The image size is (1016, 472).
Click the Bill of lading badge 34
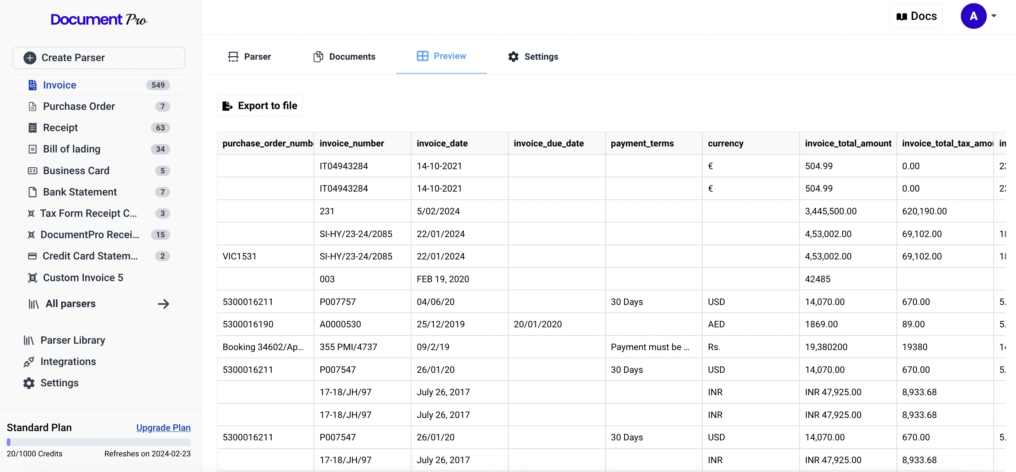pos(160,149)
